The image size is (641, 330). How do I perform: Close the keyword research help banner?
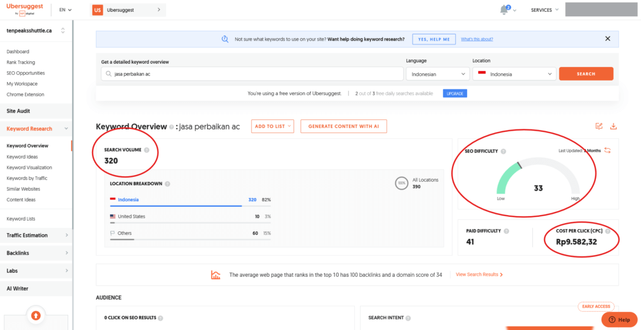tap(607, 39)
